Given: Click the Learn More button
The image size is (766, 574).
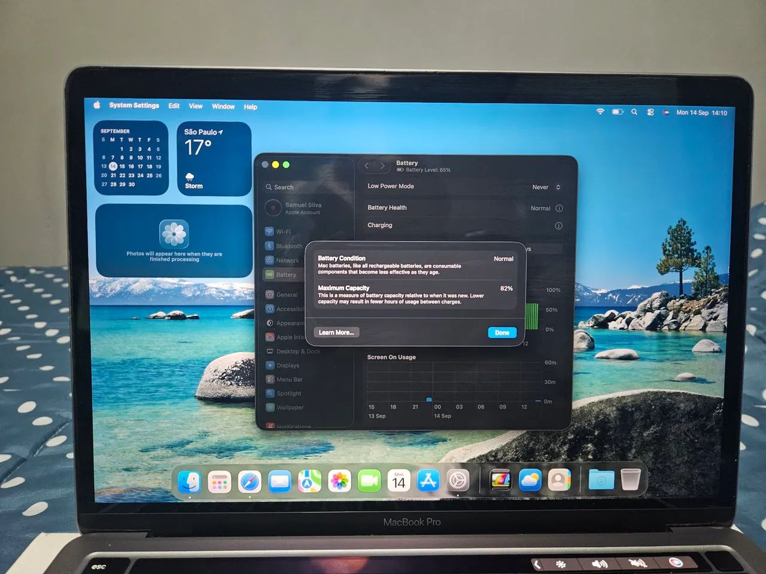Looking at the screenshot, I should (336, 332).
